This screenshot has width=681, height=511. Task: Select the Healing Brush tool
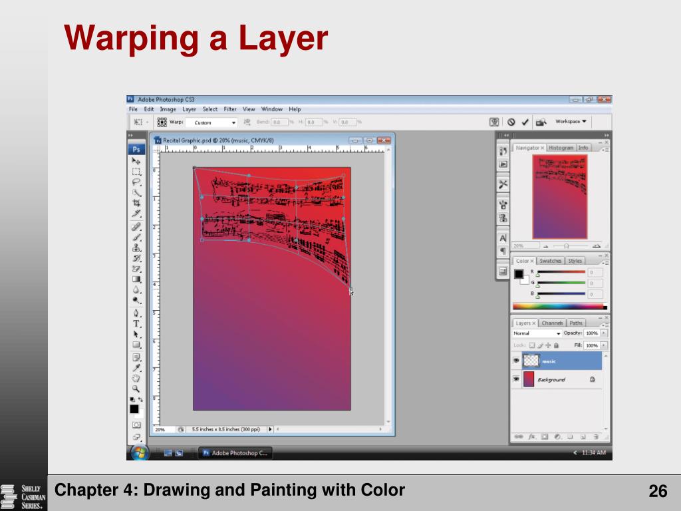[136, 227]
